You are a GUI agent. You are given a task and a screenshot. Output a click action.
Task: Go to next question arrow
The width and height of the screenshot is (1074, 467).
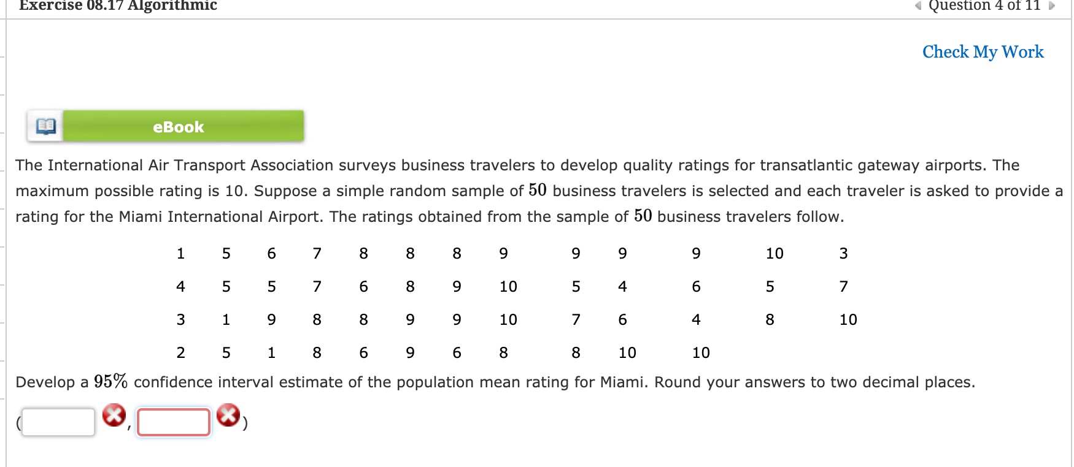pos(1051,6)
